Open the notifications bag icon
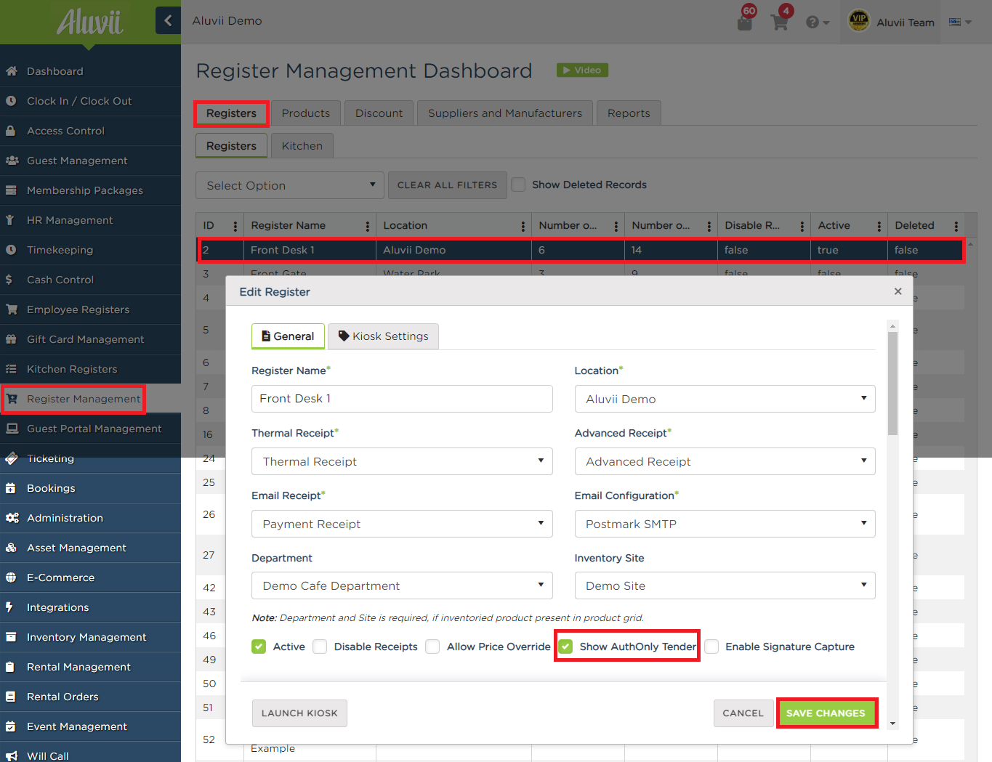The height and width of the screenshot is (762, 992). click(745, 22)
